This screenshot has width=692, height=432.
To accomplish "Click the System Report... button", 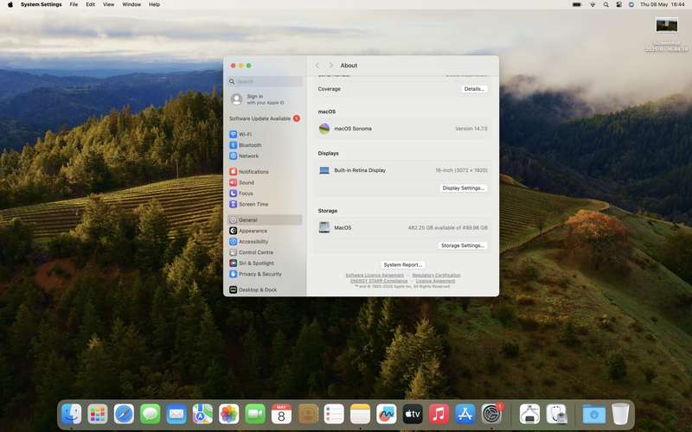I will click(x=402, y=264).
